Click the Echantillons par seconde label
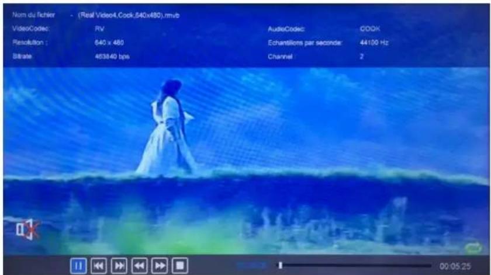The width and height of the screenshot is (491, 275). tap(305, 43)
